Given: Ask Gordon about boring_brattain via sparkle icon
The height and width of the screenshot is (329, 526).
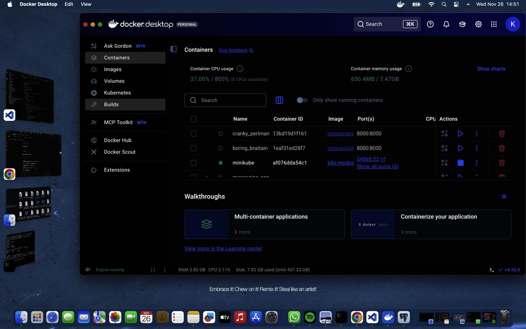Looking at the screenshot, I should click(444, 148).
